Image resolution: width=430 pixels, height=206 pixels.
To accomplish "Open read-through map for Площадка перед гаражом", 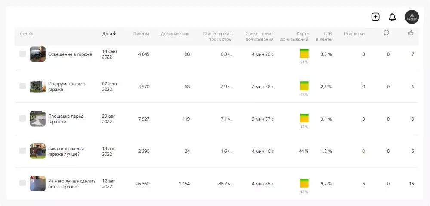I will (304, 119).
